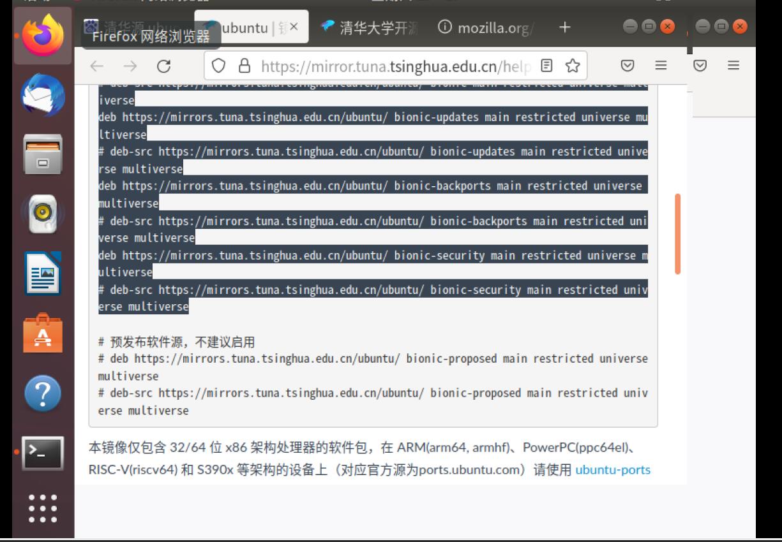Reload the current page

tap(164, 66)
